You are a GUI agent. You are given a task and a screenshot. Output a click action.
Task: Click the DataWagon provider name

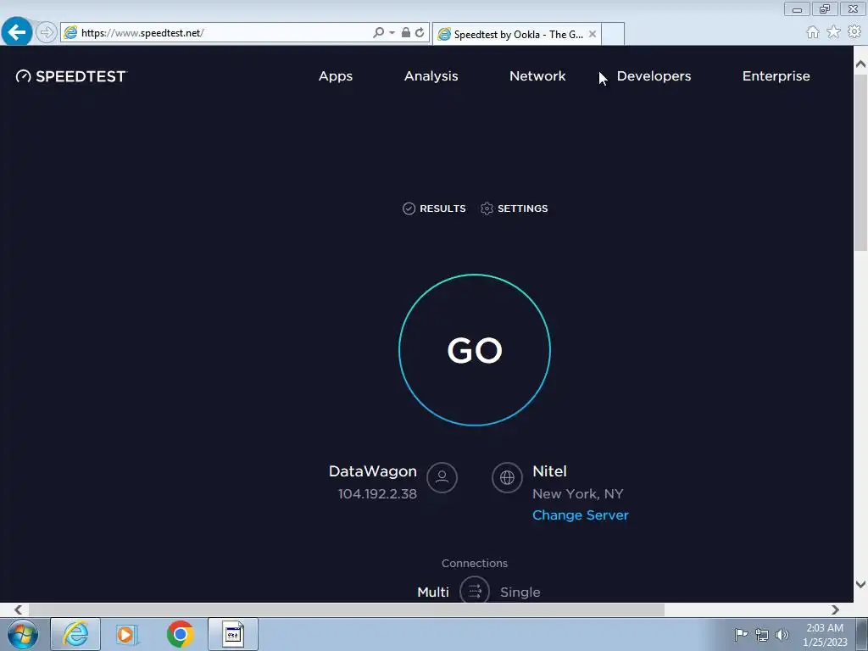pos(373,471)
